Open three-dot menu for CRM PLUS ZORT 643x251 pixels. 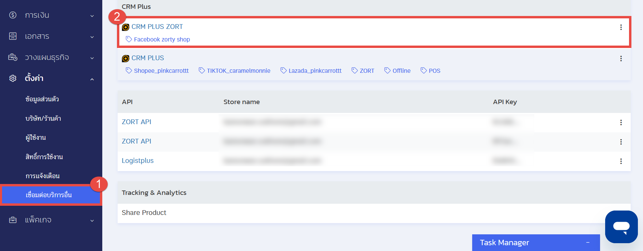click(620, 27)
